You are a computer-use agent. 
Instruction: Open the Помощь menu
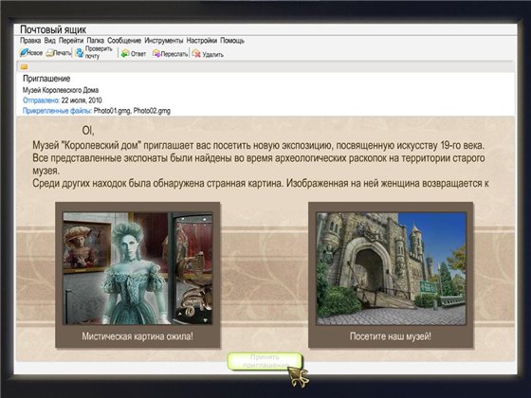pos(232,41)
